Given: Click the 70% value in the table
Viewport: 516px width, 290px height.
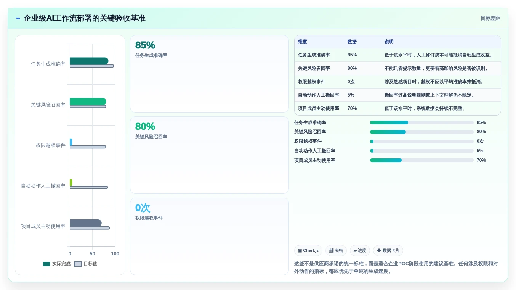Looking at the screenshot, I should pos(352,108).
